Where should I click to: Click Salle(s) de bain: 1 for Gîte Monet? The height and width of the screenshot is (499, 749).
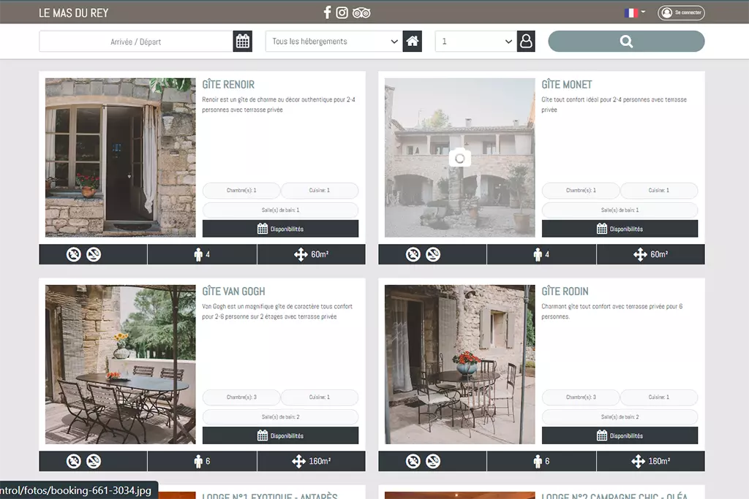point(620,210)
